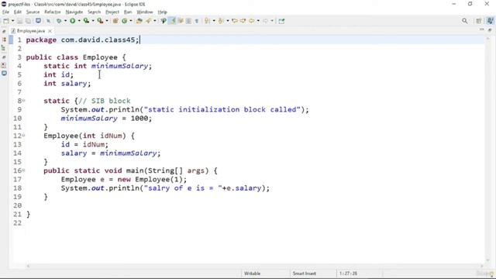This screenshot has width=496, height=279.
Task: Click the Save toolbar icon
Action: point(20,21)
